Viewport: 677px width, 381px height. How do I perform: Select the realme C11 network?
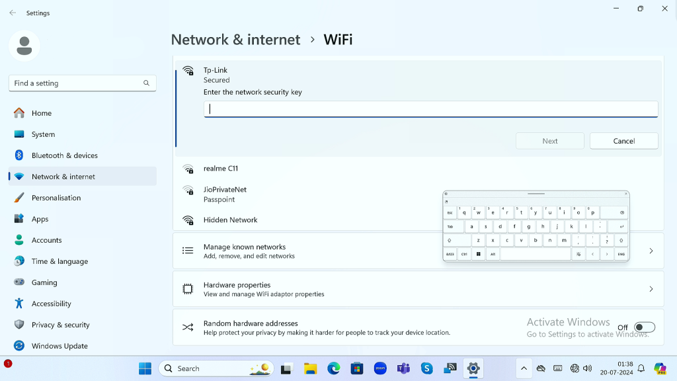[221, 169]
